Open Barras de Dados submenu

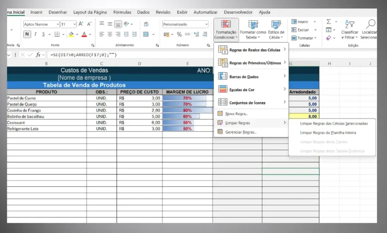251,76
